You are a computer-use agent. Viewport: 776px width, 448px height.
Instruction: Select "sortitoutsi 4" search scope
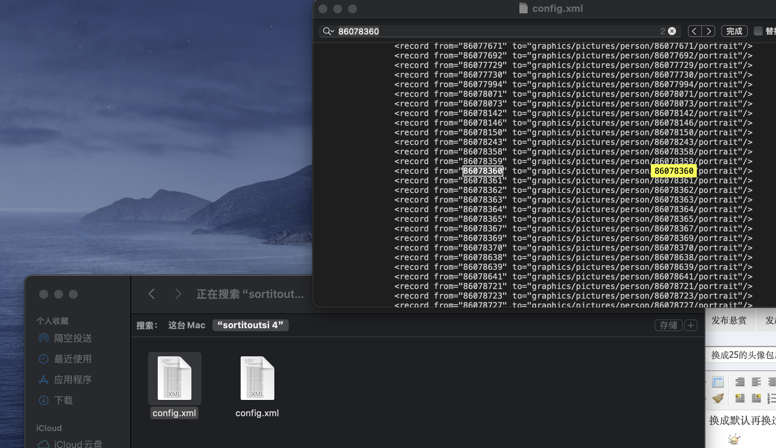[x=250, y=325]
